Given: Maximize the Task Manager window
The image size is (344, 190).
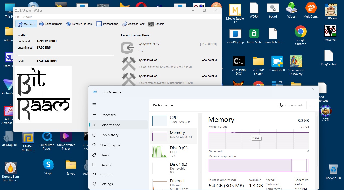Looking at the screenshot, I should pyautogui.click(x=302, y=89).
